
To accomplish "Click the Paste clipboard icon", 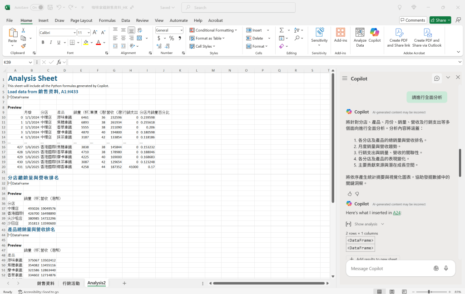I will click(12, 33).
